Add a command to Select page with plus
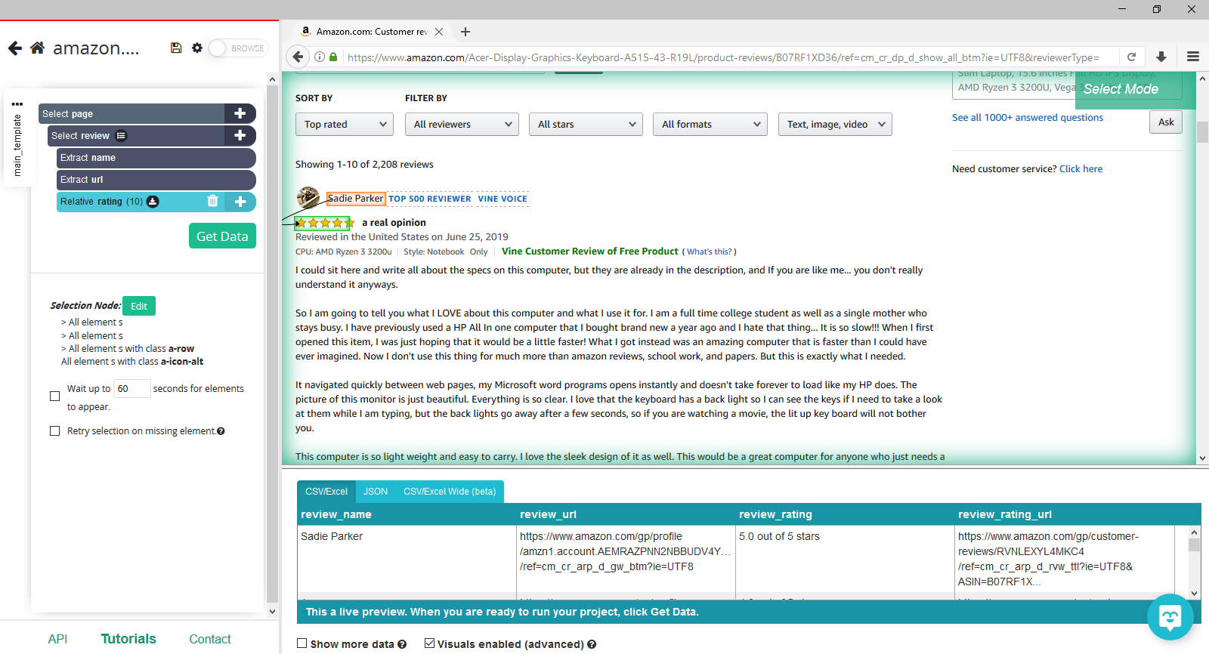 (240, 113)
